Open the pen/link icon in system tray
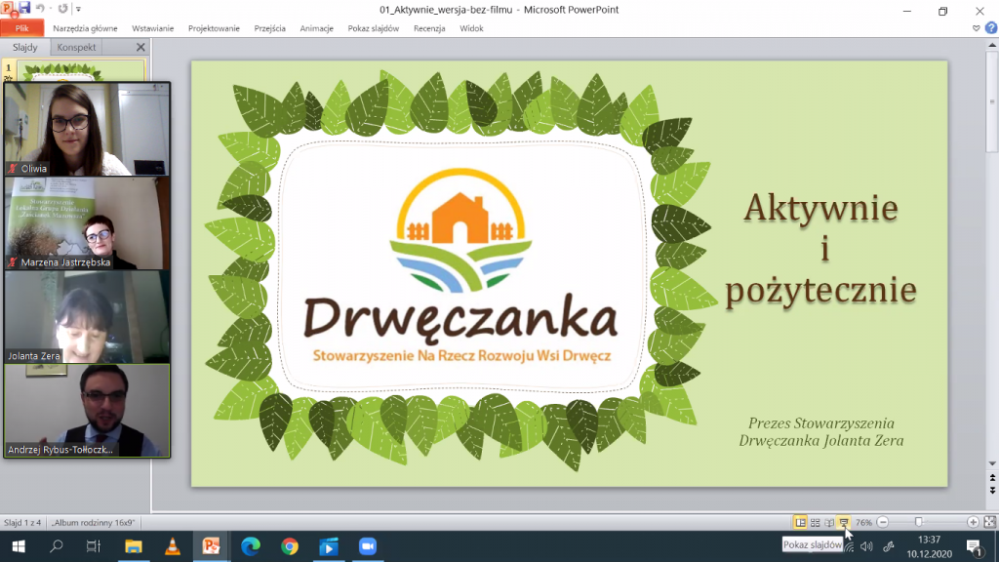The height and width of the screenshot is (562, 999). point(889,546)
